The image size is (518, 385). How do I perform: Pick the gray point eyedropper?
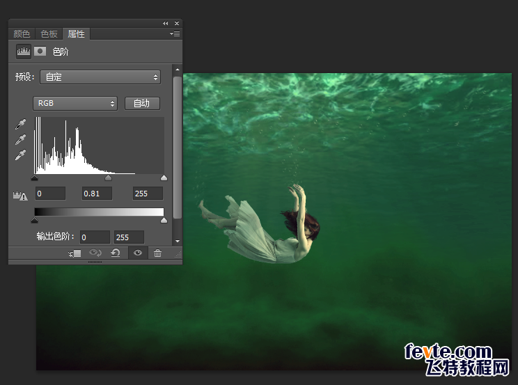[22, 140]
